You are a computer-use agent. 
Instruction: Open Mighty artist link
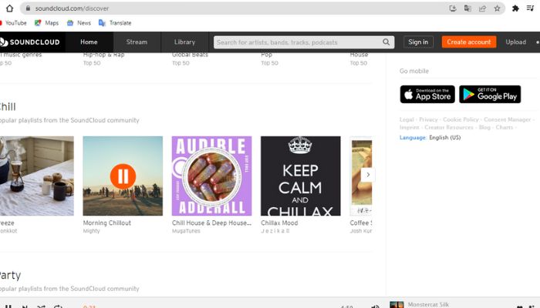(91, 231)
